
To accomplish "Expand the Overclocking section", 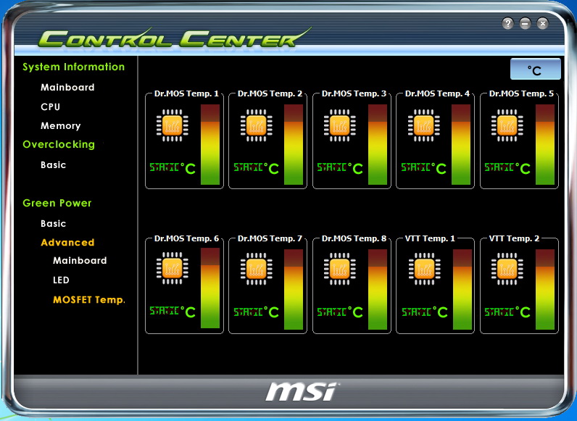I will tap(59, 144).
